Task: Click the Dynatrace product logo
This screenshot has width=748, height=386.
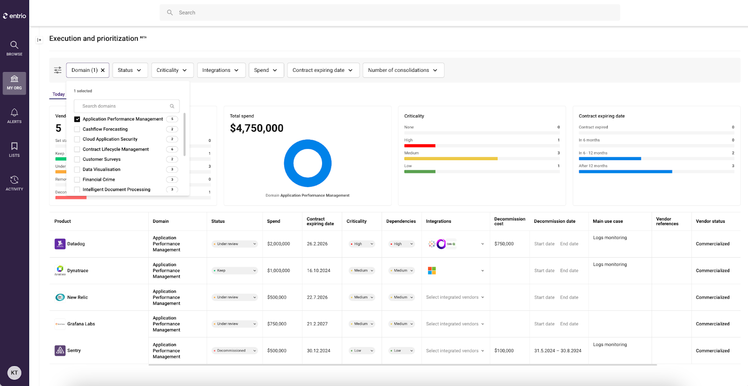Action: pos(60,270)
